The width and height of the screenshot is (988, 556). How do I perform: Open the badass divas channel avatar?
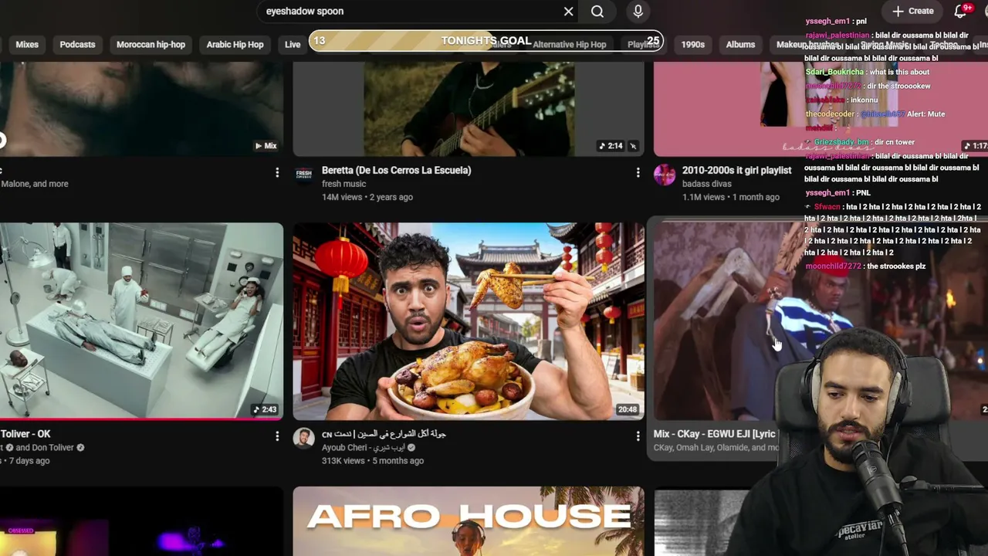[x=665, y=174]
